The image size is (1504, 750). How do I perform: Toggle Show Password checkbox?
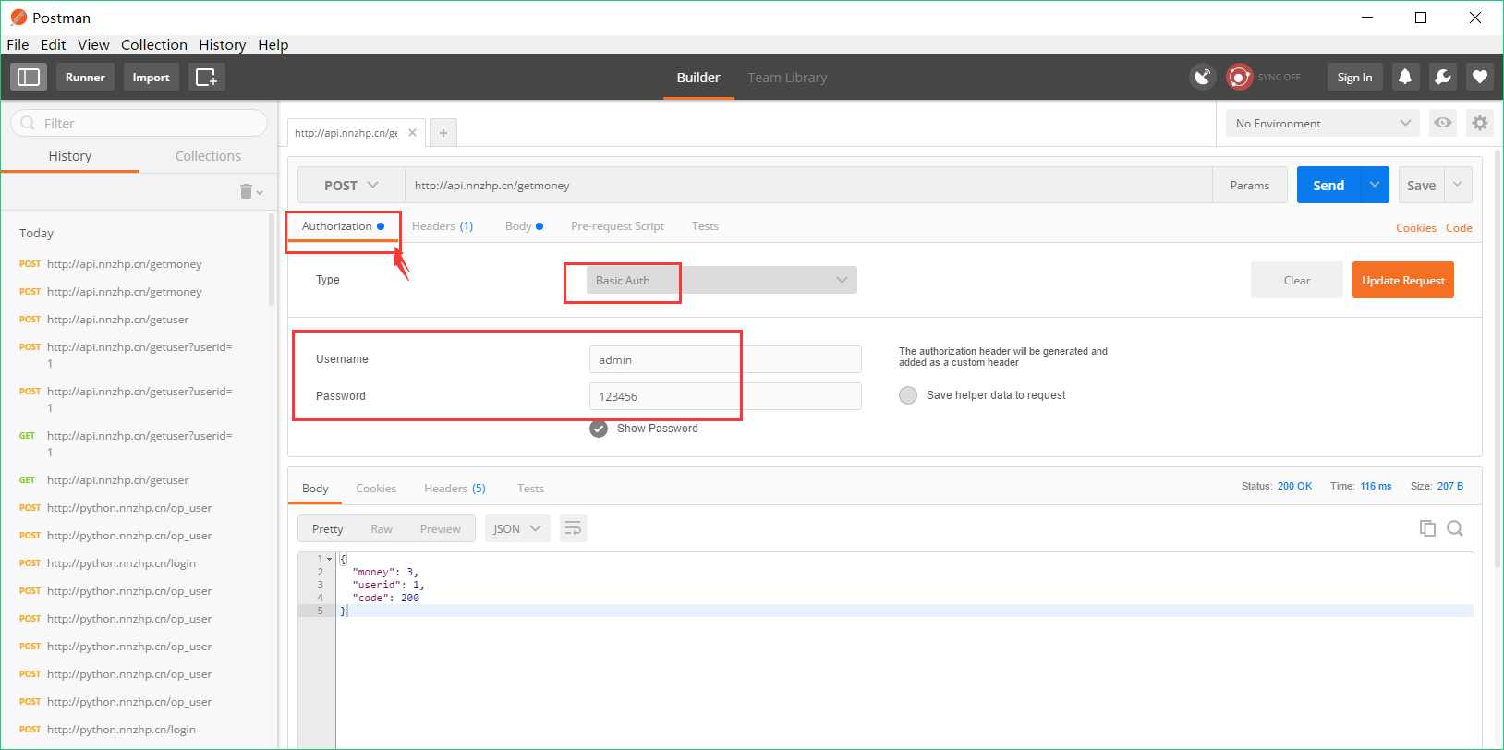tap(599, 429)
